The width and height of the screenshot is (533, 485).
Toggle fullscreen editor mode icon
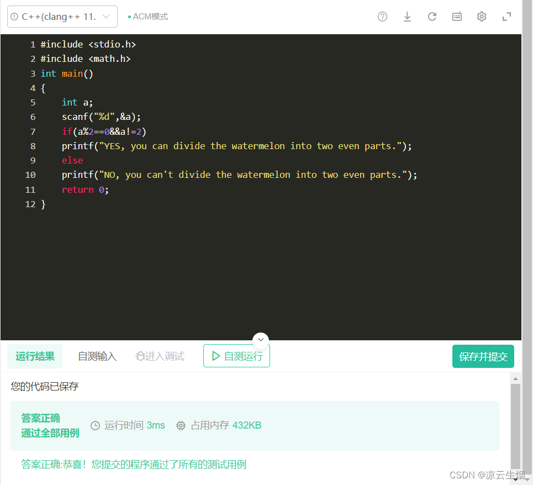point(507,17)
